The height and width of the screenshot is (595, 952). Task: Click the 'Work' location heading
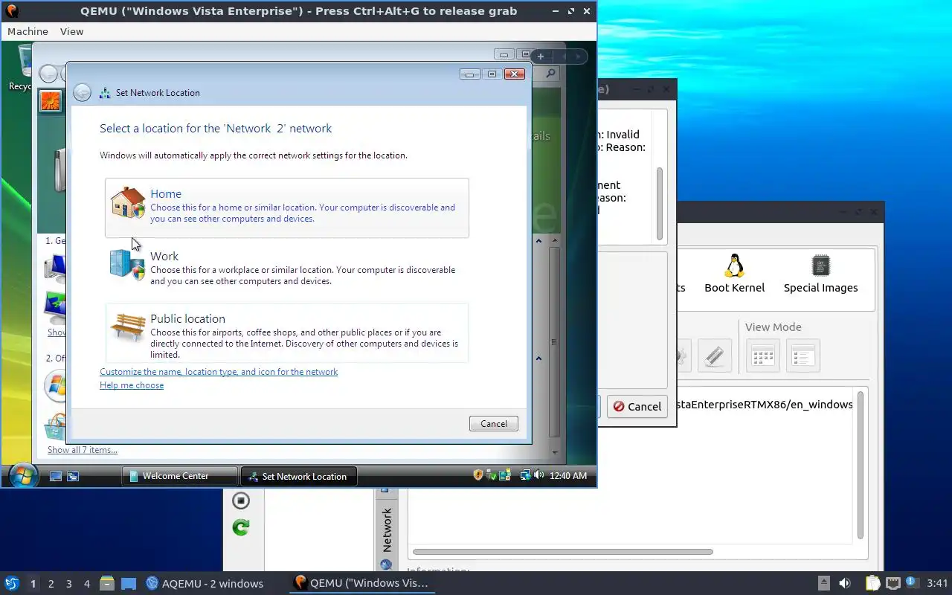pos(164,256)
